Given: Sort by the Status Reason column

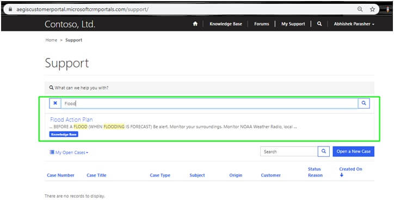Looking at the screenshot, I should [315, 172].
